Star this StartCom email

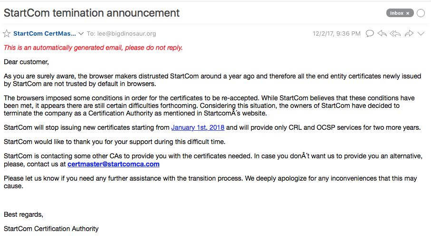pos(7,34)
